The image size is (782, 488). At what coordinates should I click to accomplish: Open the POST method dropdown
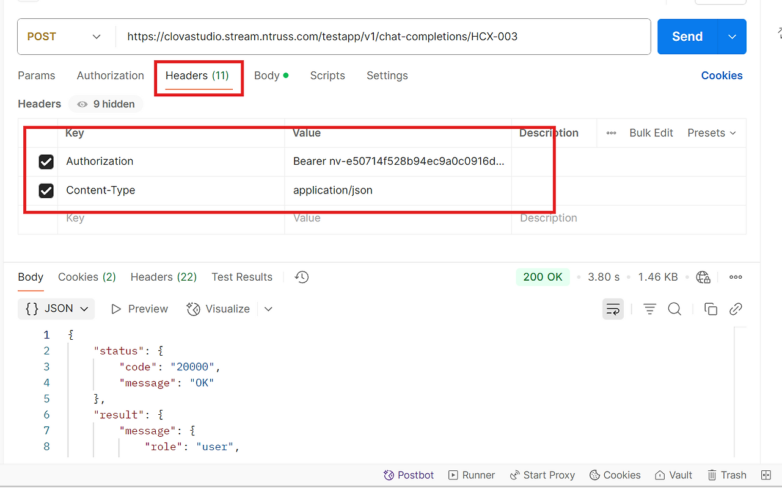pos(64,37)
